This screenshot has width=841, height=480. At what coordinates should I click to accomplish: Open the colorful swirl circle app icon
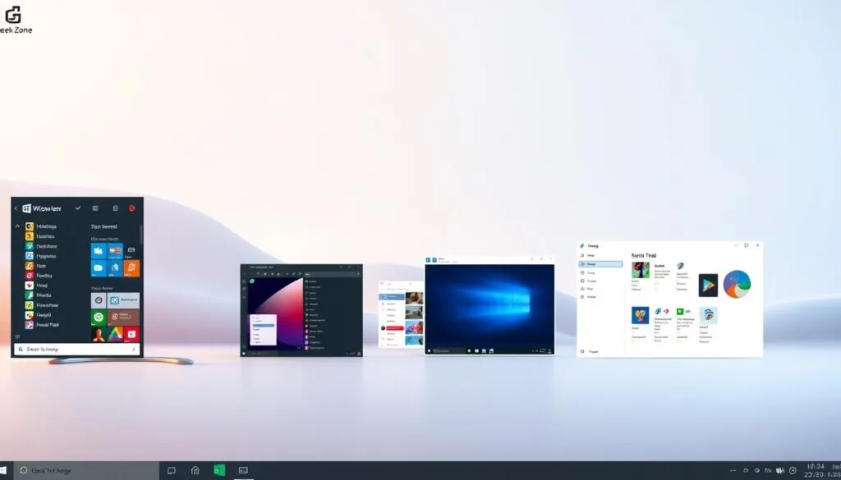(x=737, y=284)
